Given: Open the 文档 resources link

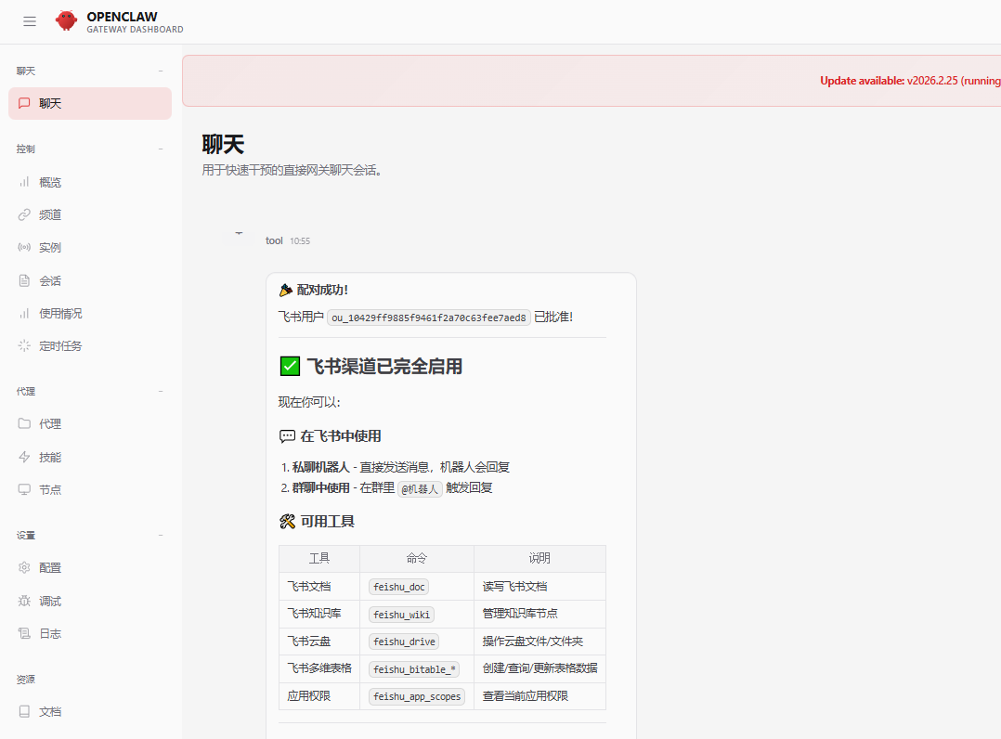Looking at the screenshot, I should 50,712.
